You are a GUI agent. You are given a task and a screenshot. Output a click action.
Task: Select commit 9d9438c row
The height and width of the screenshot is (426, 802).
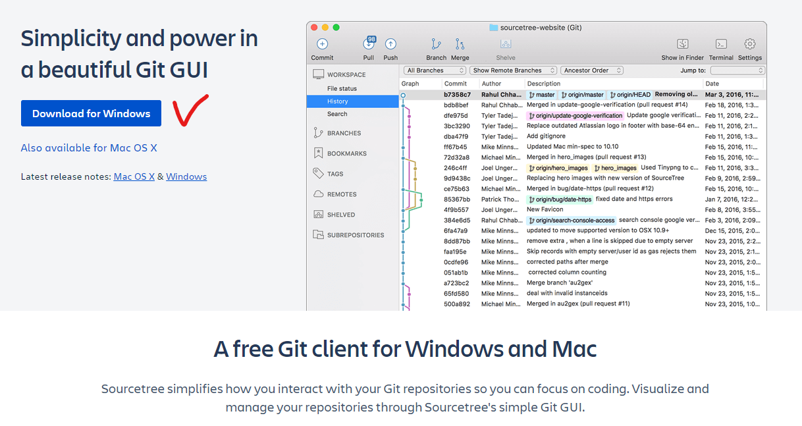583,178
